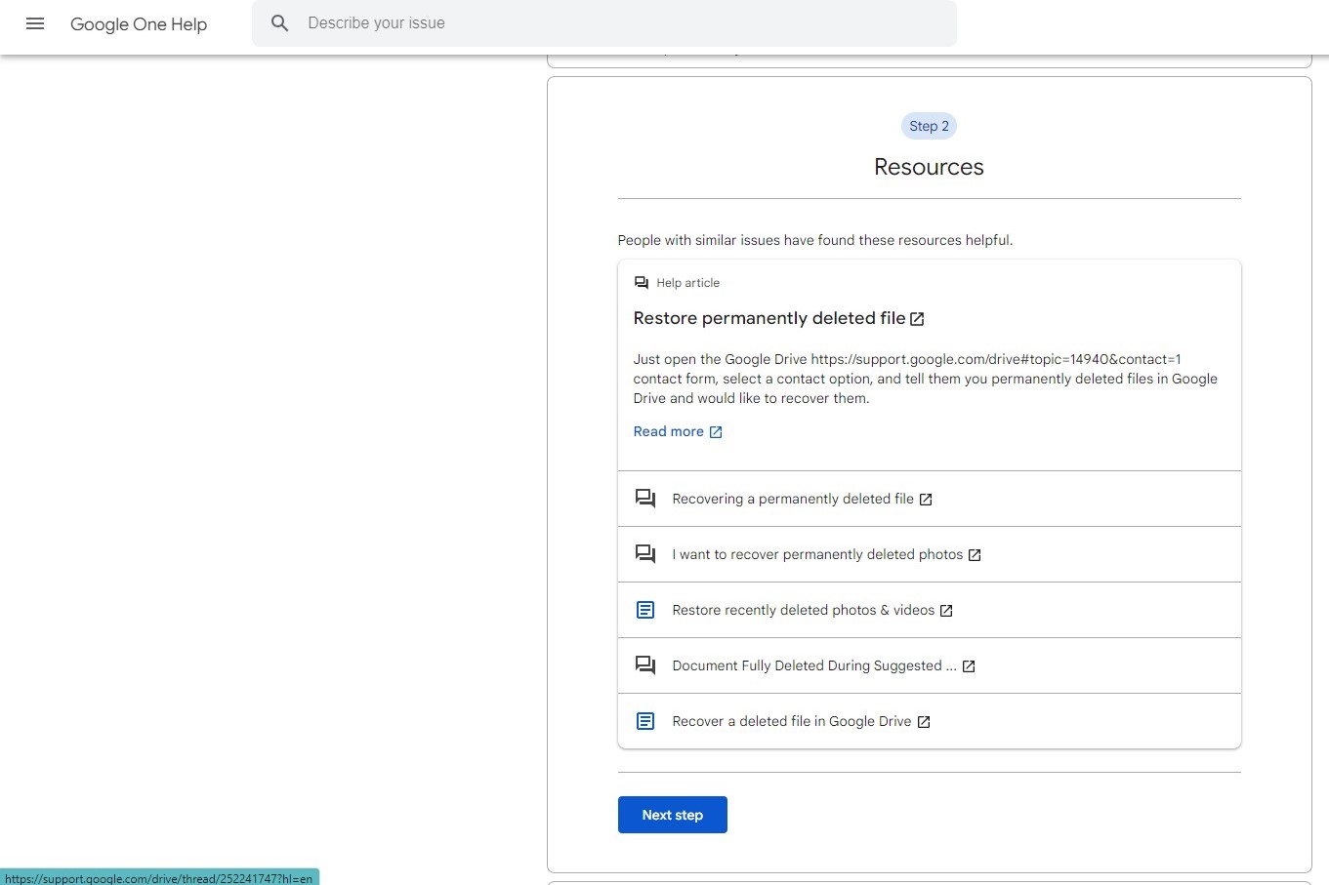
Task: Open Recover a deleted file in Google Drive
Action: pyautogui.click(x=792, y=721)
